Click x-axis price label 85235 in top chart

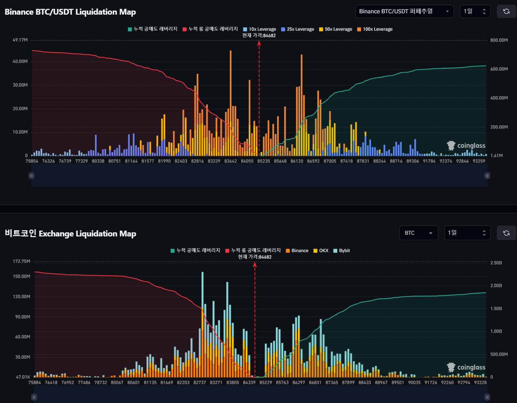264,161
